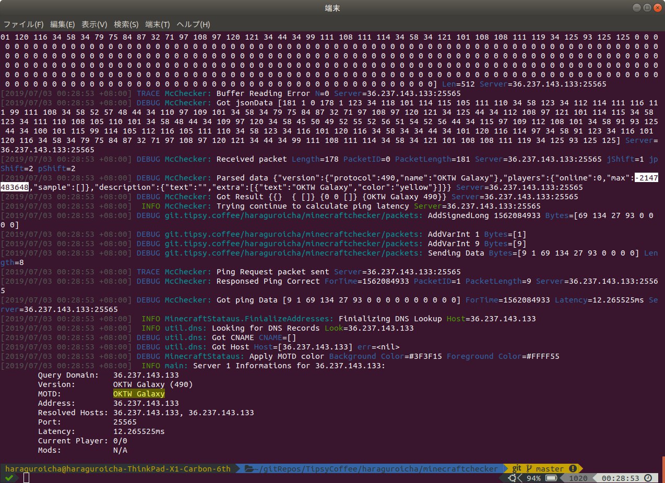Click the battery icon after 94%
The height and width of the screenshot is (483, 665).
(x=552, y=478)
